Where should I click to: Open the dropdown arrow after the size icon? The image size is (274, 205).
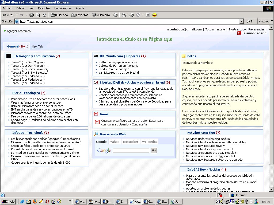(x=143, y=15)
